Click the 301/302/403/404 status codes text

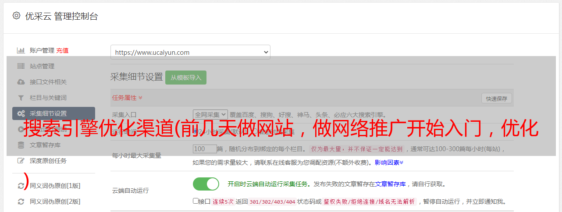272,201
